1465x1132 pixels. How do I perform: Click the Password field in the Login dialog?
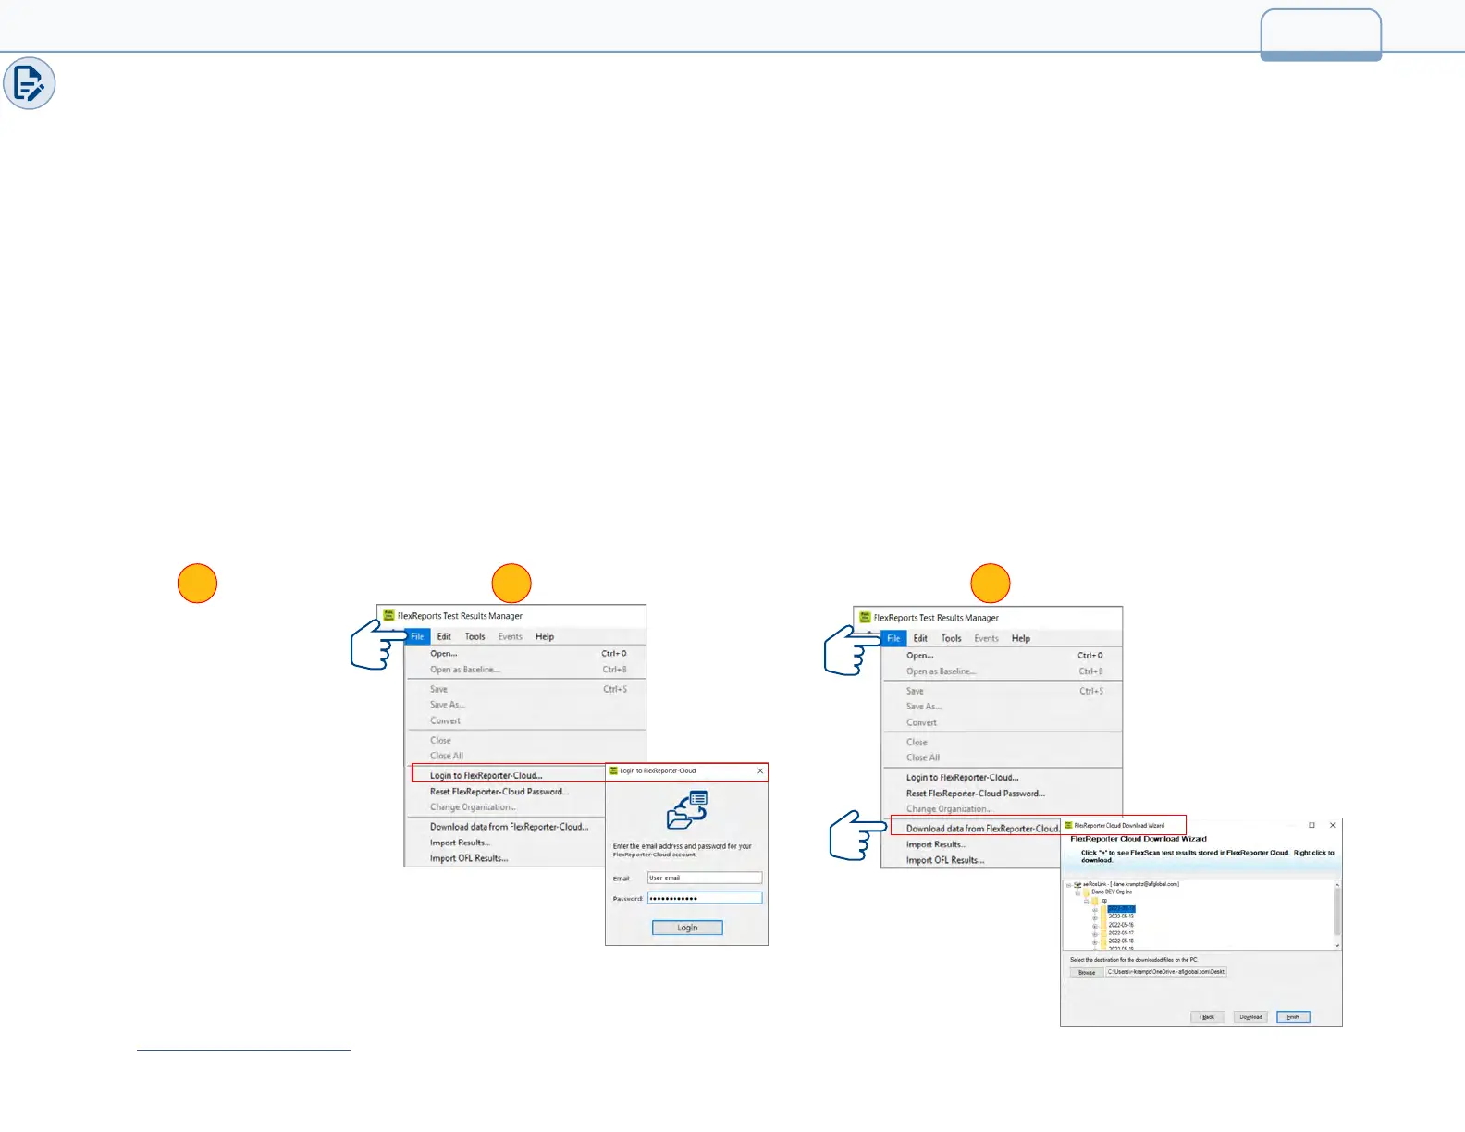coord(705,898)
